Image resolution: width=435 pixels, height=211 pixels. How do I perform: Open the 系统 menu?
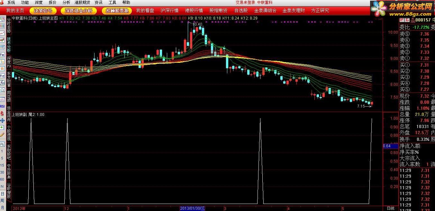pos(11,2)
